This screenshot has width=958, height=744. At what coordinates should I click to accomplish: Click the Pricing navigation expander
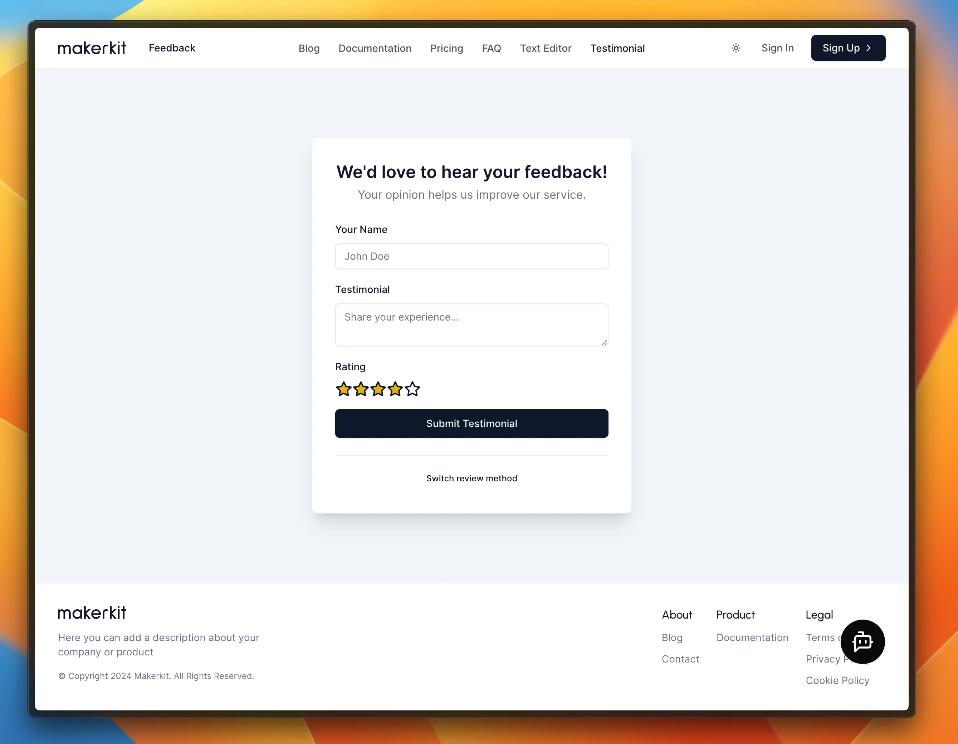[446, 48]
